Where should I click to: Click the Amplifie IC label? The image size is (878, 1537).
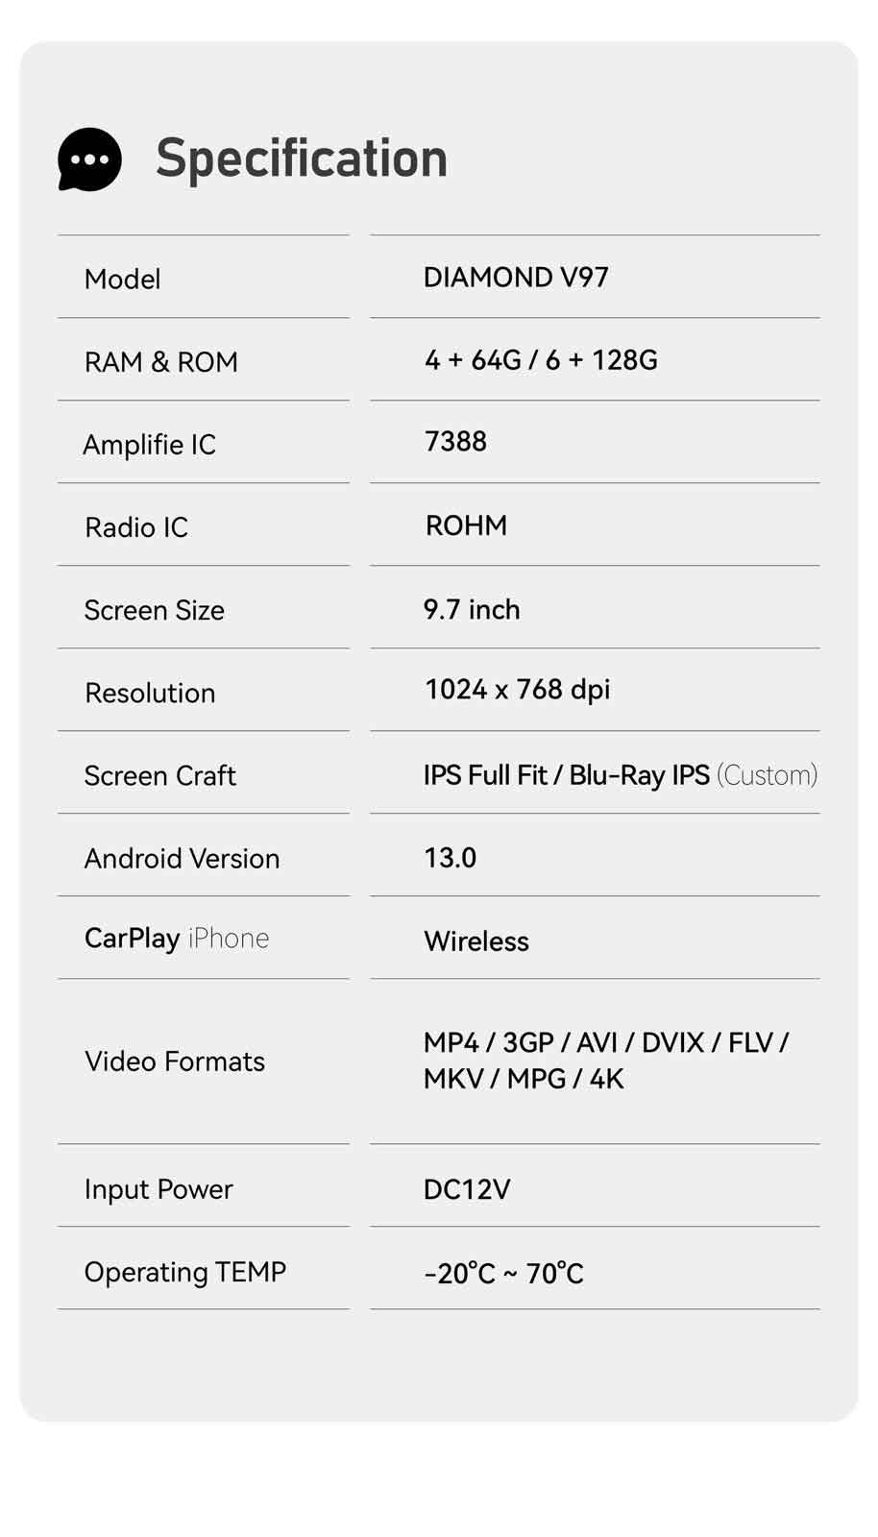pyautogui.click(x=150, y=445)
